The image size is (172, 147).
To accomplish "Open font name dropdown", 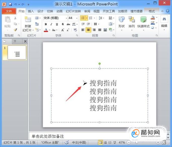I will point(66,18).
